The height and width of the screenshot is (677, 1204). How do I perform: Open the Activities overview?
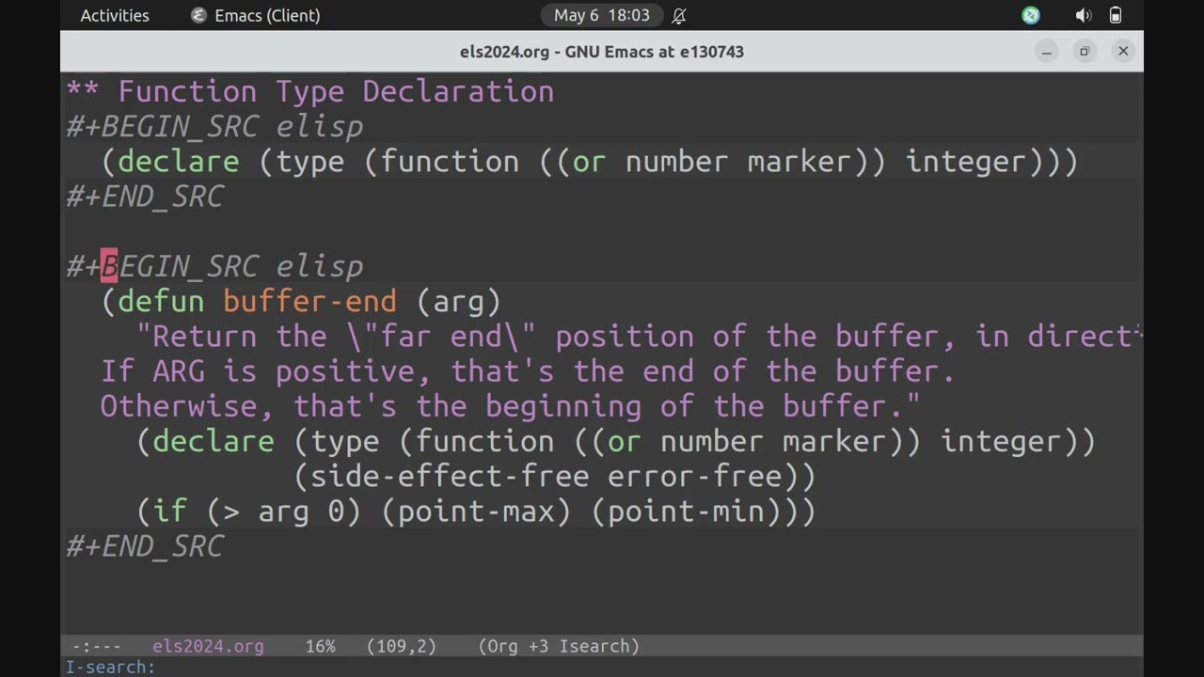[x=115, y=15]
